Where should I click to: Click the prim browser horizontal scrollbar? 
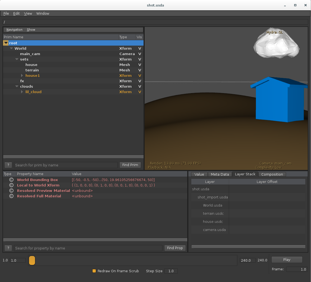(73, 157)
